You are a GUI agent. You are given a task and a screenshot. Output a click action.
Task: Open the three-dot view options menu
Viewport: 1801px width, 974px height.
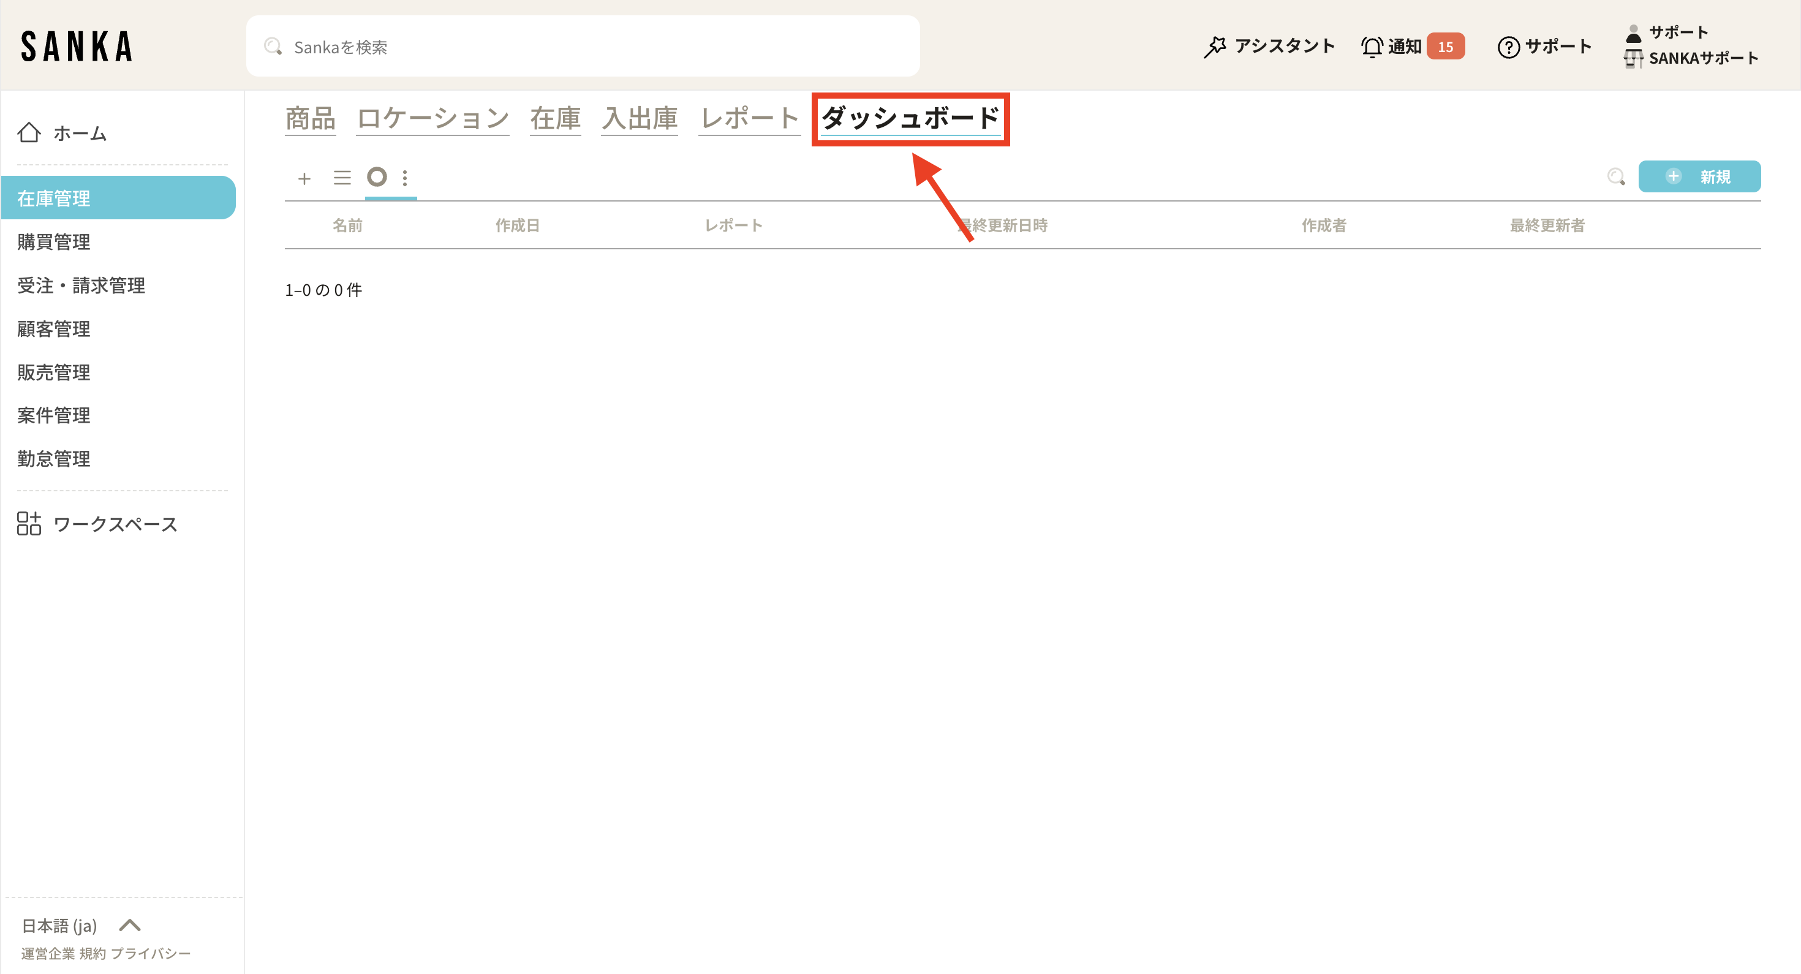point(405,178)
